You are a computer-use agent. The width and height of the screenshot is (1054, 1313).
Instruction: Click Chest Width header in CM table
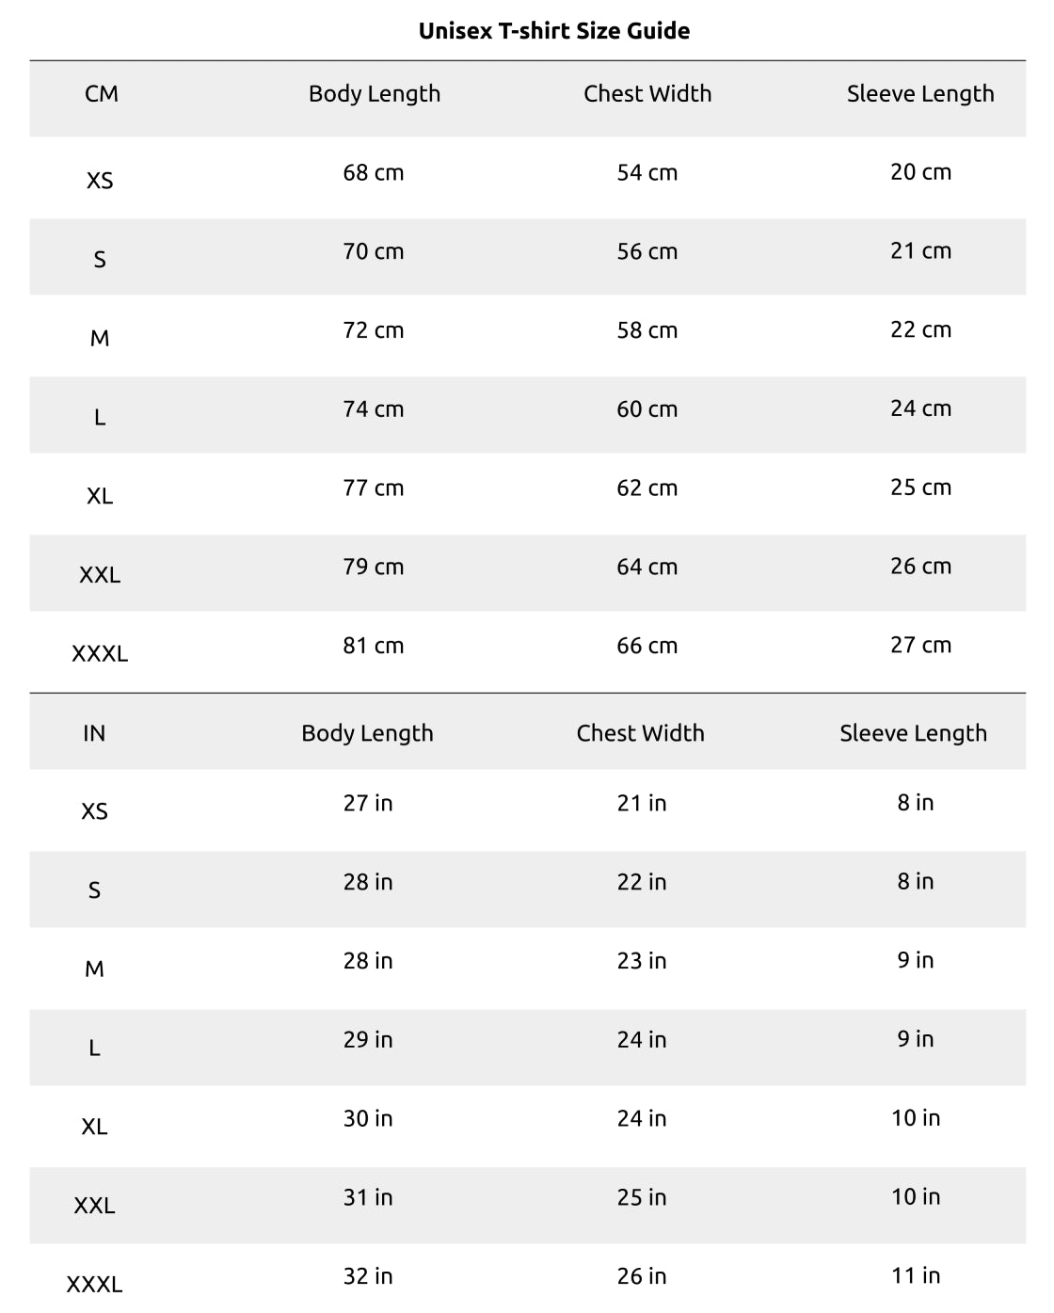coord(647,94)
